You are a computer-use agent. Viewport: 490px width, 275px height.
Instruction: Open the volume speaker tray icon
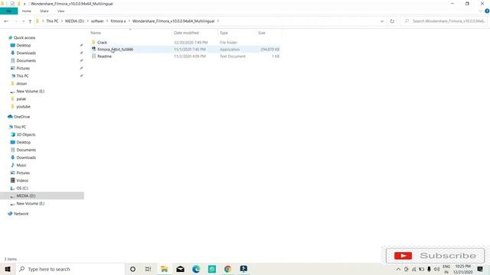coord(436,269)
